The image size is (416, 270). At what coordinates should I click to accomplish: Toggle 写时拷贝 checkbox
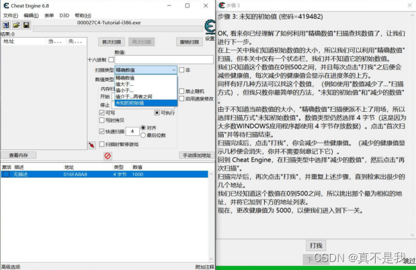101,121
